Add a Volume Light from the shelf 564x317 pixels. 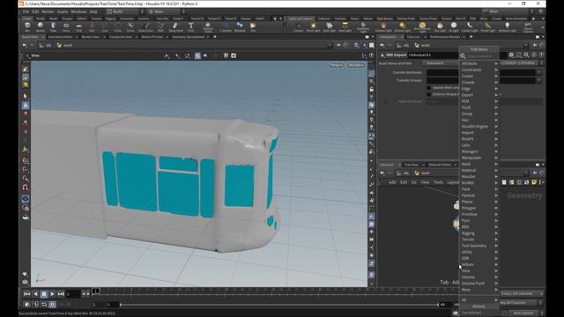[383, 27]
